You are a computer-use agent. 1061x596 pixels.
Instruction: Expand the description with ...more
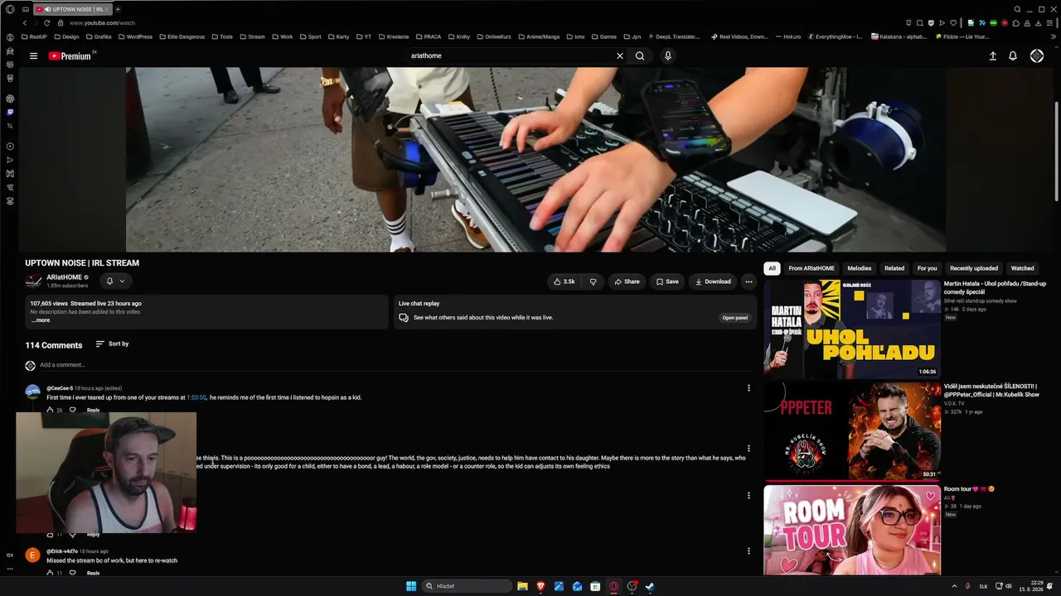pos(41,320)
